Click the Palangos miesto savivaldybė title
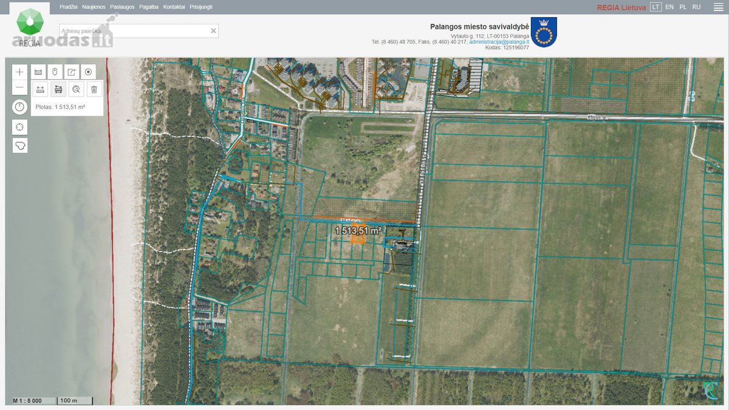 (479, 27)
